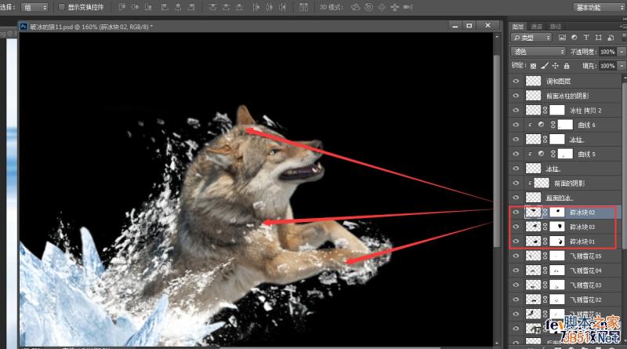This screenshot has height=349, width=627.
Task: Select 3D slide mode icon
Action: 395,7
